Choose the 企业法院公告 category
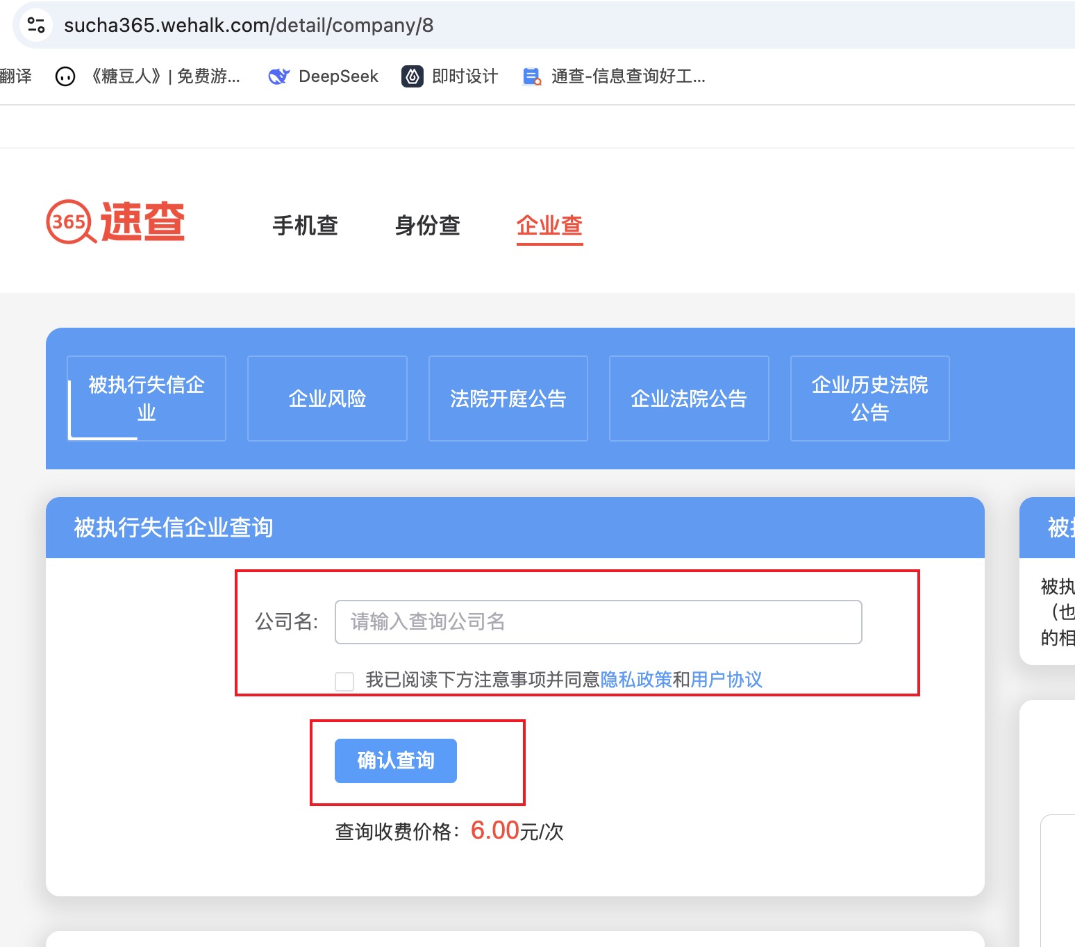1075x947 pixels. (x=688, y=399)
